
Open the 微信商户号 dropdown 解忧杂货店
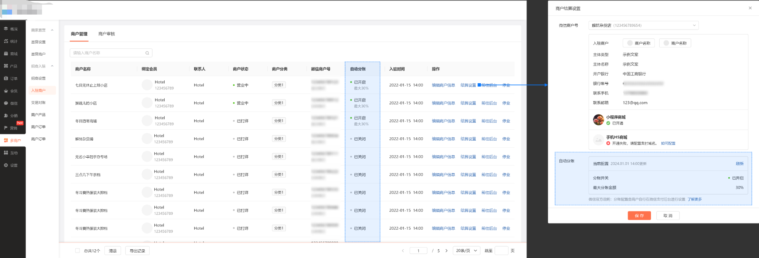643,25
